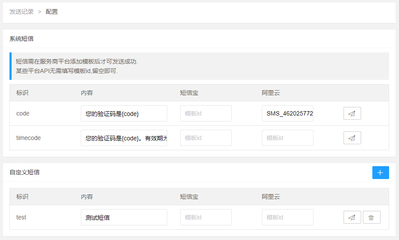Select the 自定义短信 section title
The image size is (399, 240).
[x=25, y=172]
